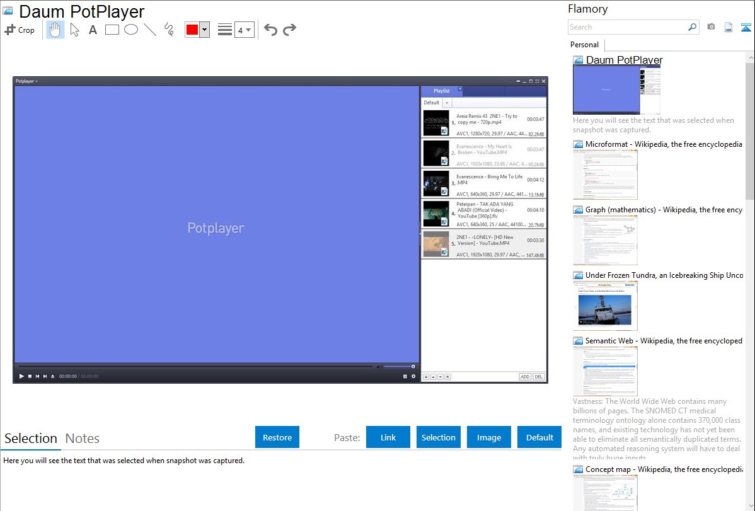Image resolution: width=755 pixels, height=511 pixels.
Task: Click the red color swatch
Action: click(x=192, y=30)
